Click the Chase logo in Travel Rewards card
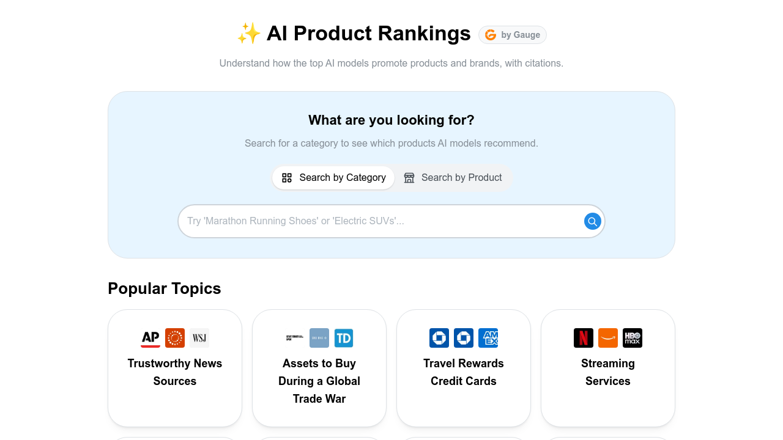Image resolution: width=783 pixels, height=440 pixels. [x=439, y=338]
